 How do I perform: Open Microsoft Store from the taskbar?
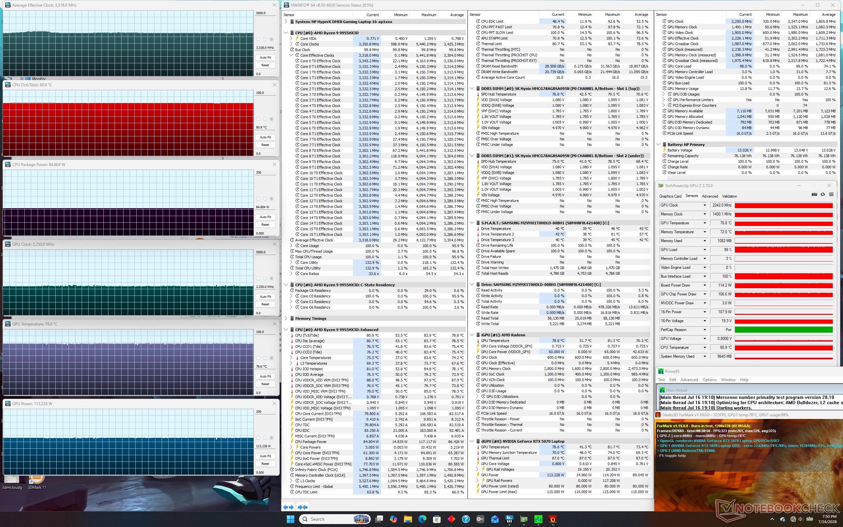pyautogui.click(x=437, y=519)
